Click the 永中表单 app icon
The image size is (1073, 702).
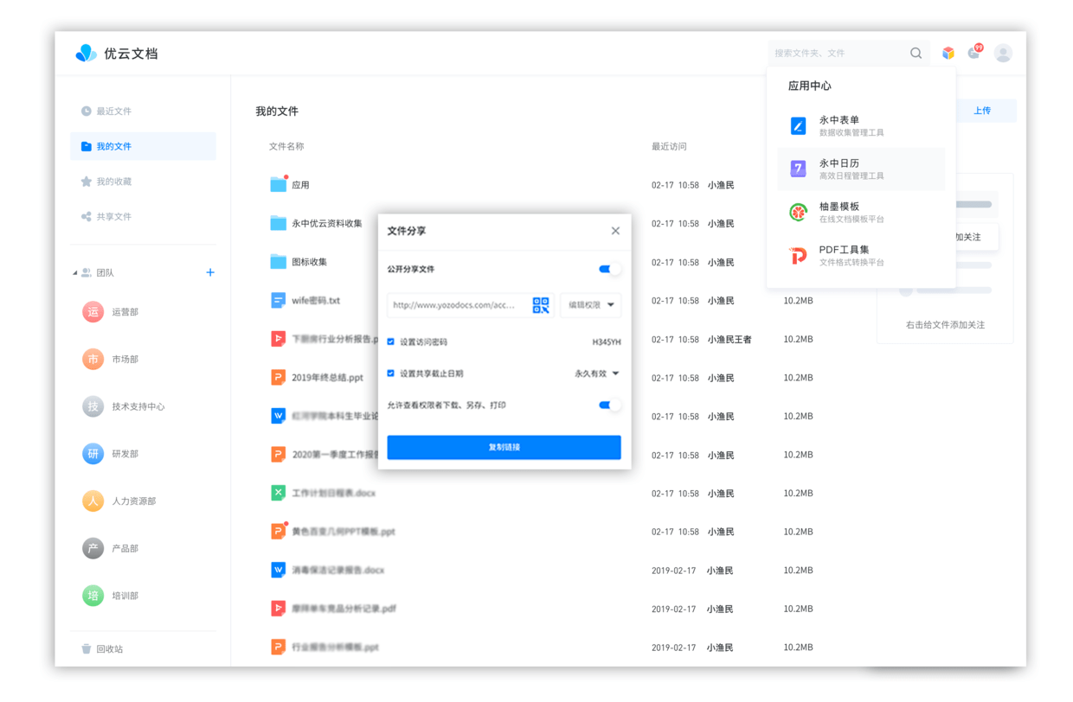click(x=798, y=125)
